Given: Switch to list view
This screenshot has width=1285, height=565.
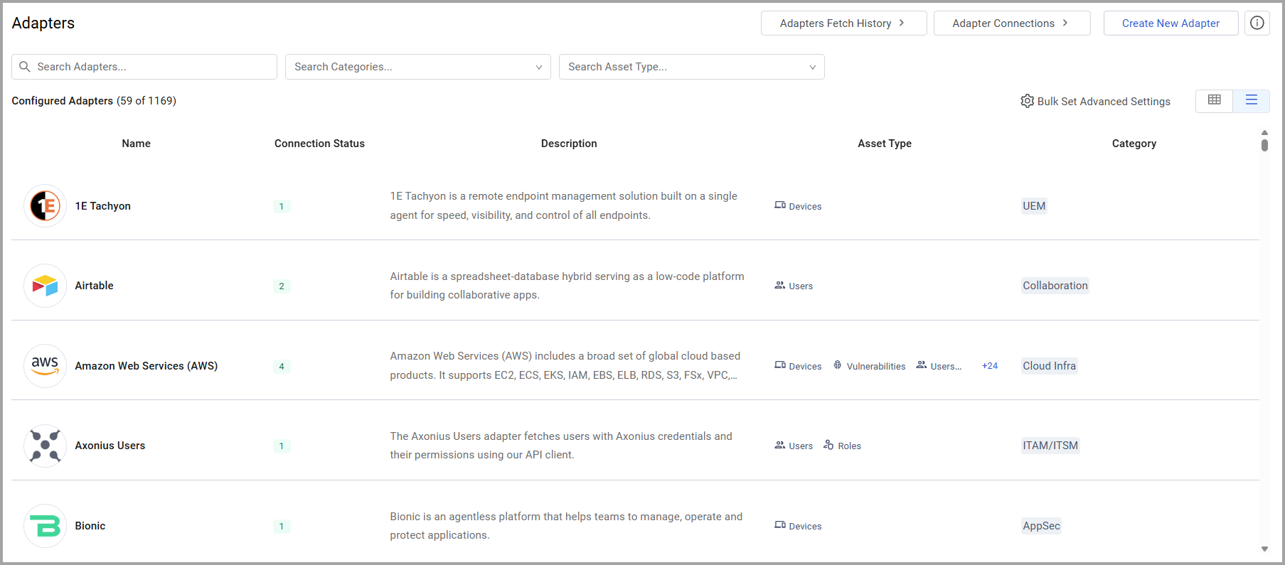Looking at the screenshot, I should tap(1252, 100).
